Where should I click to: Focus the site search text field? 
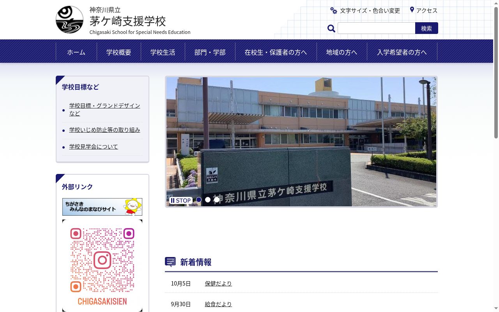point(376,28)
